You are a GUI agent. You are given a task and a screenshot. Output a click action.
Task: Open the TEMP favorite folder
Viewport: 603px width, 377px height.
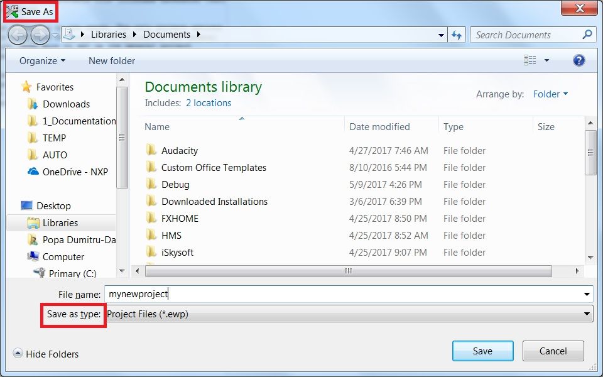(54, 138)
